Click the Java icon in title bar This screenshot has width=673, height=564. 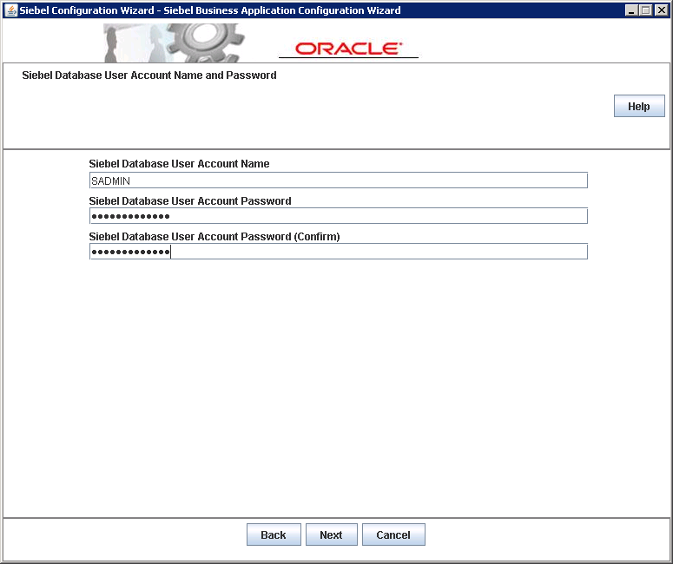pyautogui.click(x=11, y=10)
